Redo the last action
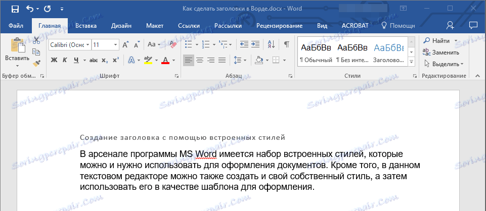This screenshot has height=211, width=486. (x=48, y=9)
